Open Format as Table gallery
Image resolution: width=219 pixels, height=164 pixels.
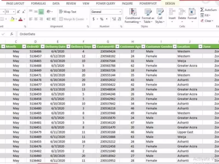pyautogui.click(x=148, y=16)
